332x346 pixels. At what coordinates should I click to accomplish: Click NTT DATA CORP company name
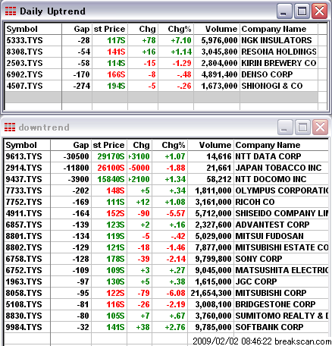tap(268, 156)
